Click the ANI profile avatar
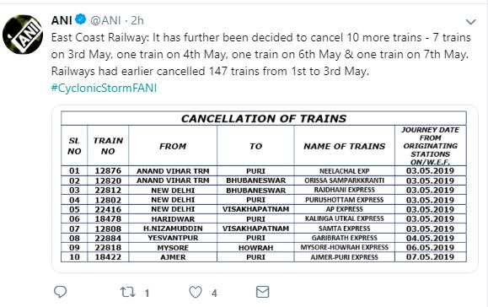 pyautogui.click(x=23, y=35)
